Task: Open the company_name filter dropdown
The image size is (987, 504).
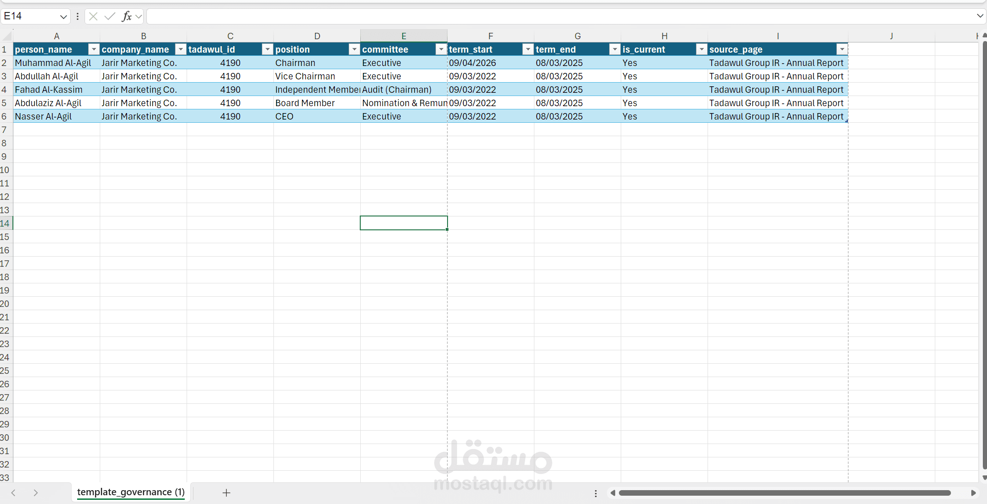Action: (181, 49)
